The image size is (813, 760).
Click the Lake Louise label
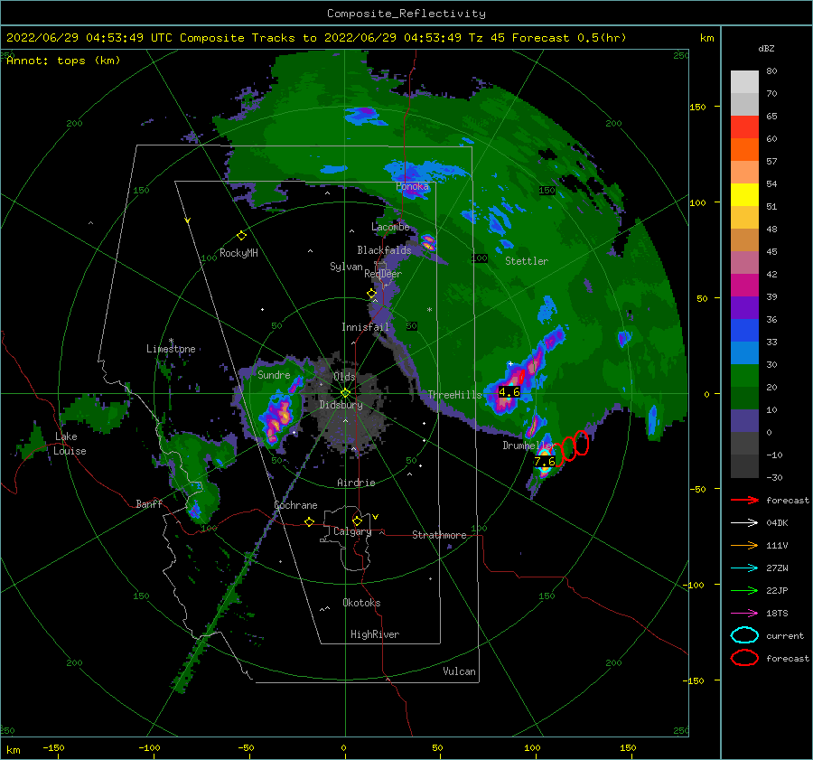[x=70, y=444]
